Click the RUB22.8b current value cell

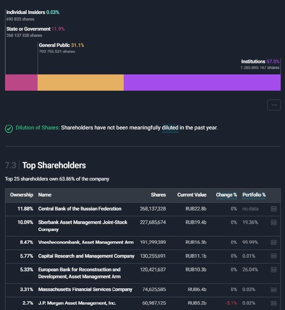coord(196,209)
